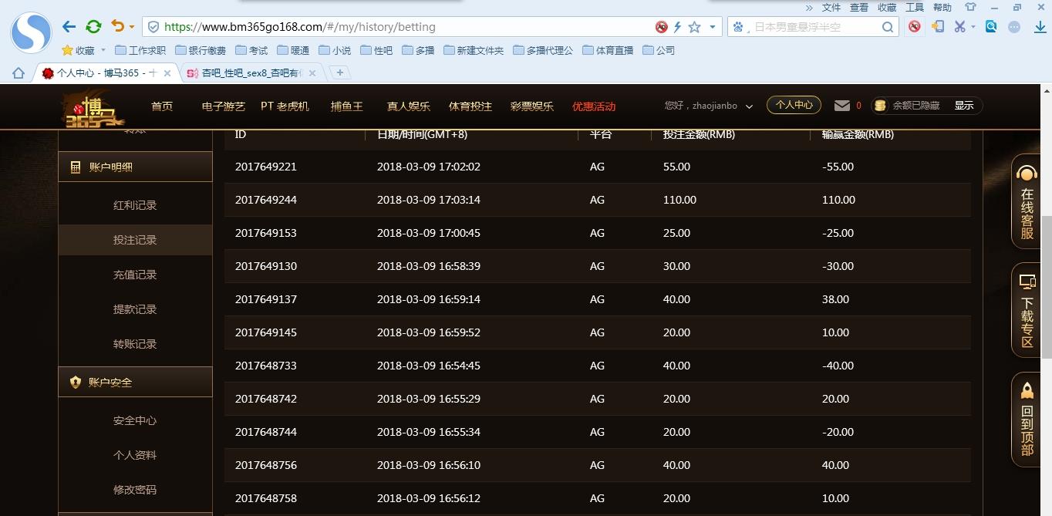Open the 工作求职 bookmark folder
1052x516 pixels.
click(140, 50)
